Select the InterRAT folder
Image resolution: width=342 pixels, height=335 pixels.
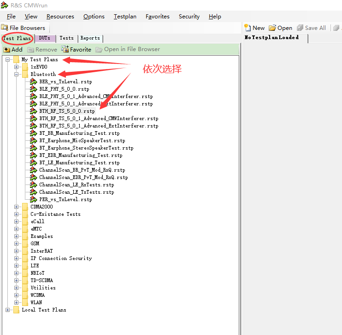(x=41, y=251)
